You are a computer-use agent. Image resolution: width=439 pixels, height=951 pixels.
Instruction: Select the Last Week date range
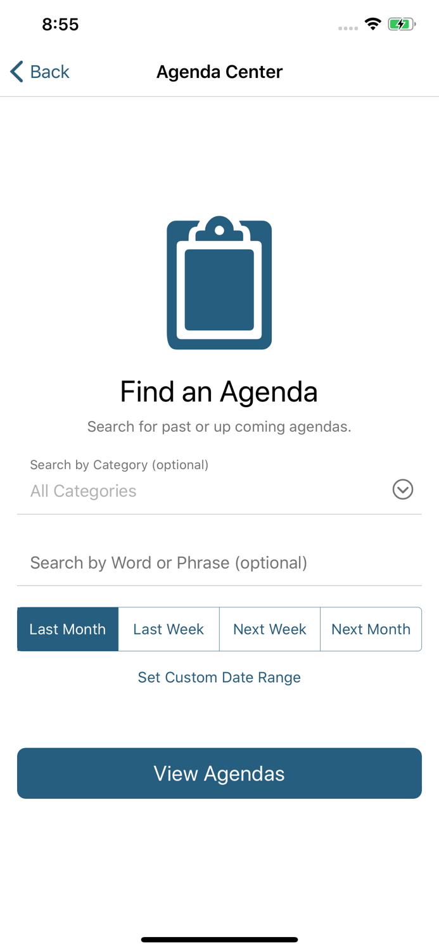(169, 629)
